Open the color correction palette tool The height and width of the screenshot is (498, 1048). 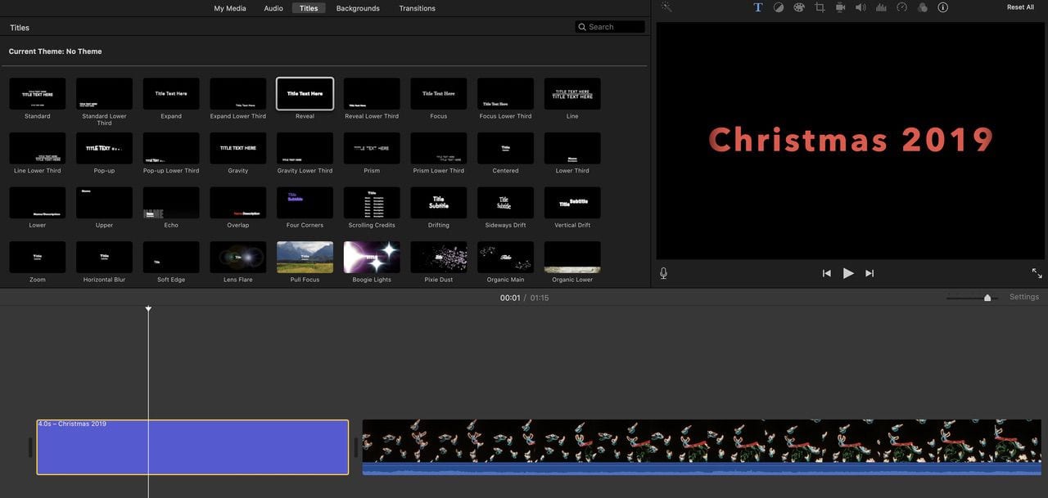coord(799,7)
